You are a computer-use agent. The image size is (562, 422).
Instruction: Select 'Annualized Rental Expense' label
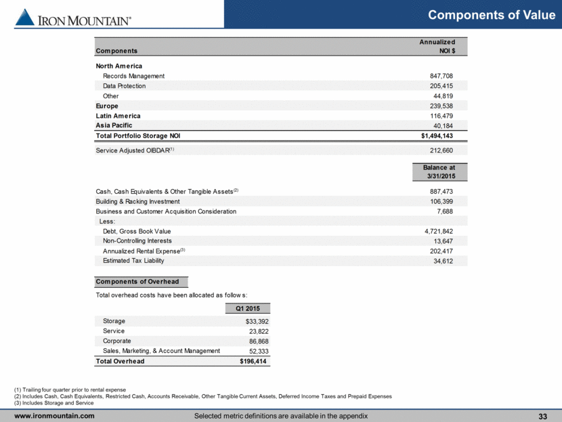coord(144,251)
